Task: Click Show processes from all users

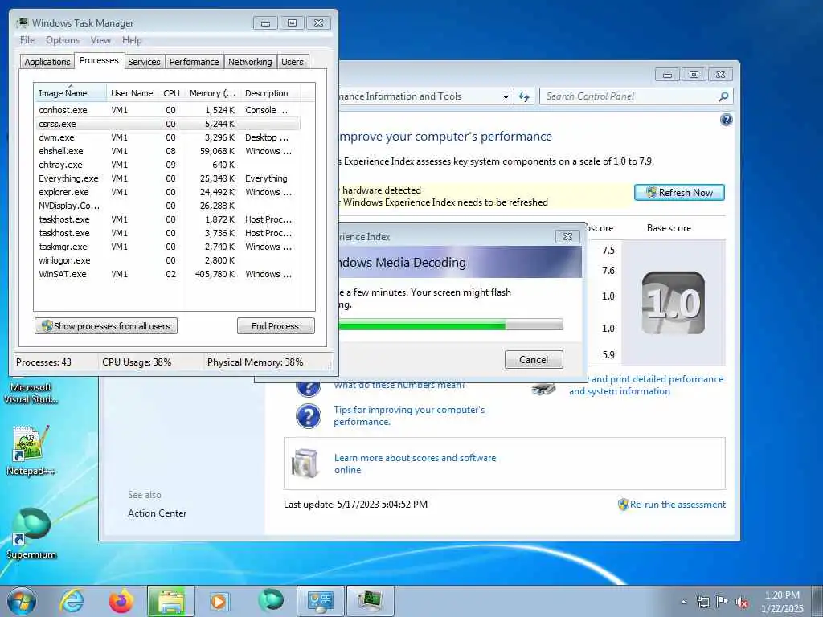Action: (x=106, y=326)
